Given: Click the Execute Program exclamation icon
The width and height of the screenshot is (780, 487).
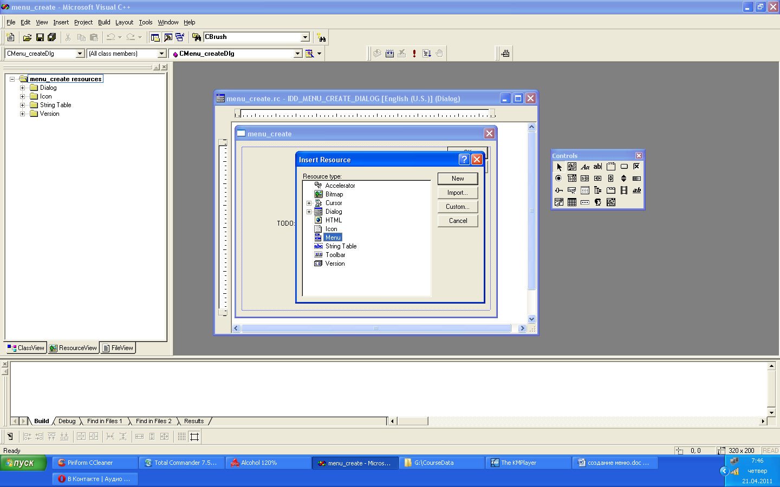Looking at the screenshot, I should pyautogui.click(x=414, y=54).
